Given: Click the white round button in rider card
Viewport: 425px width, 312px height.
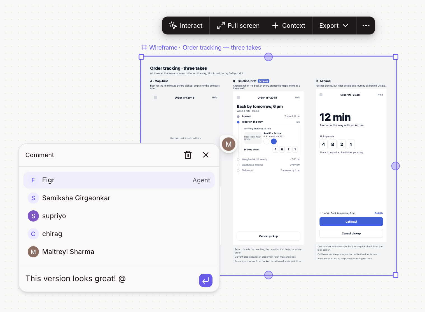Looking at the screenshot, I should click(x=267, y=141).
